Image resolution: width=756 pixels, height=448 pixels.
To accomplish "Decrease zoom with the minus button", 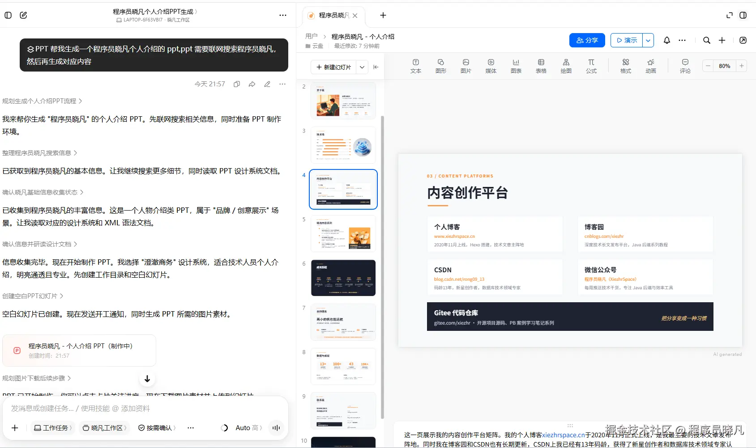I will point(708,66).
